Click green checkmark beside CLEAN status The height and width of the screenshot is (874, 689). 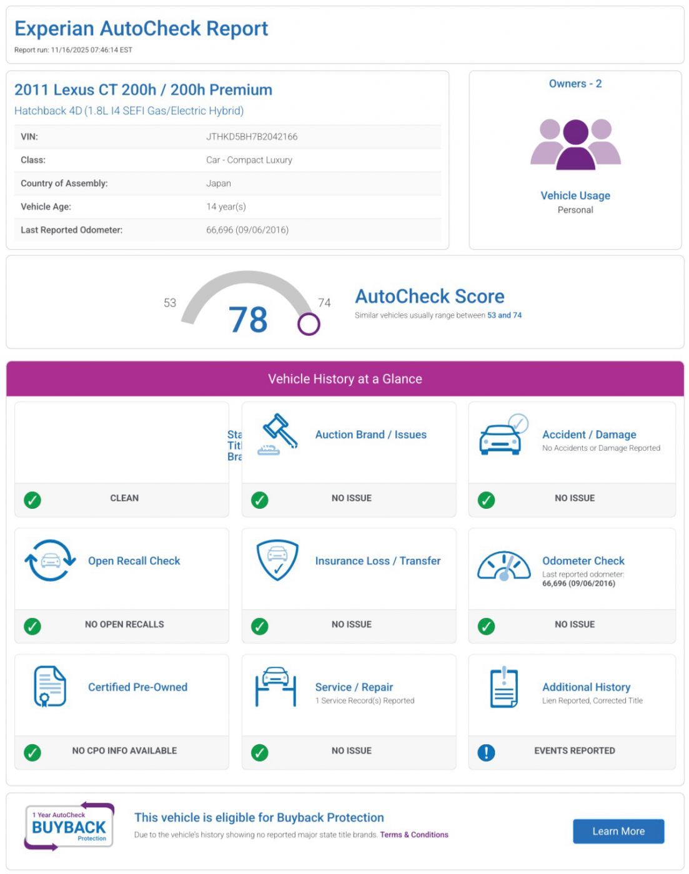(32, 499)
